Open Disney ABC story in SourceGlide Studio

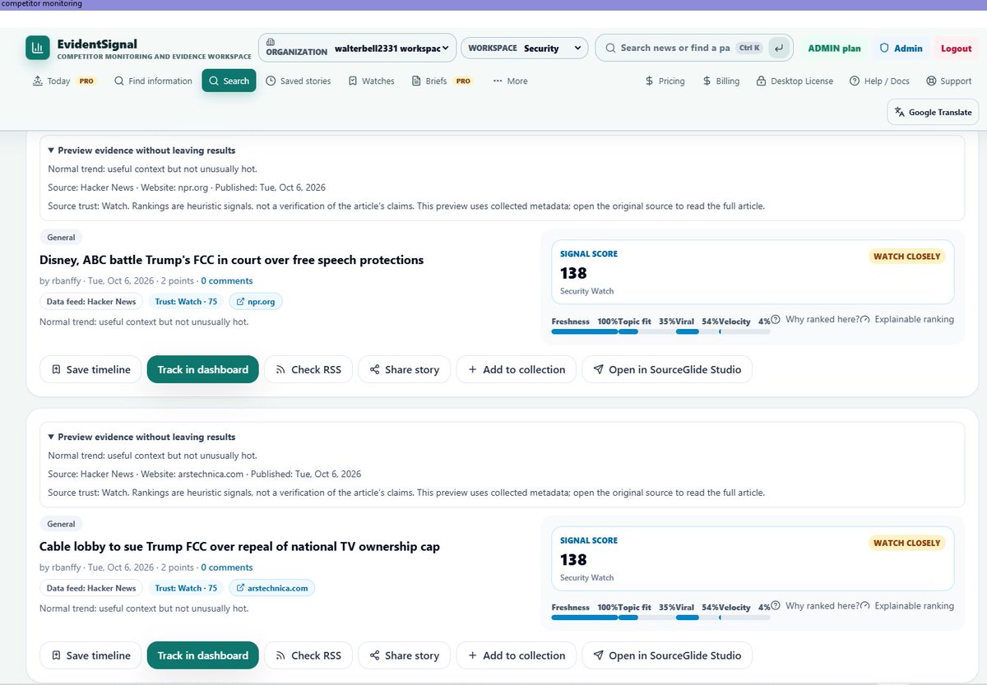(x=667, y=369)
